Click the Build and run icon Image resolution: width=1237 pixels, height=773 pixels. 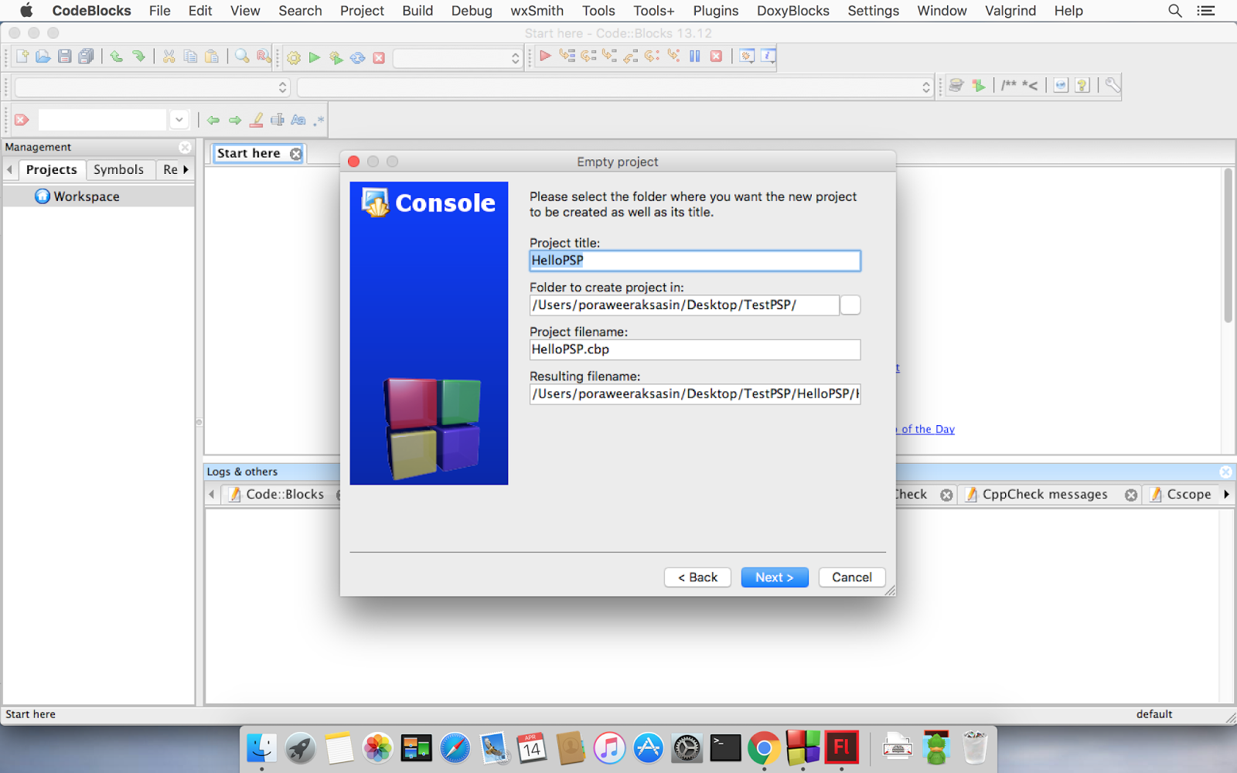[x=336, y=57]
